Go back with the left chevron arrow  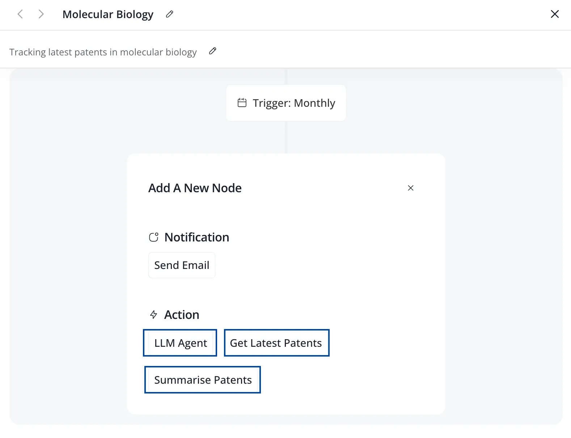20,14
